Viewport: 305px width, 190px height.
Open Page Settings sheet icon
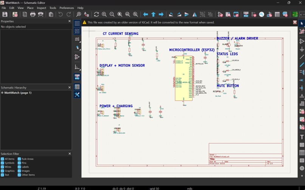(25, 14)
